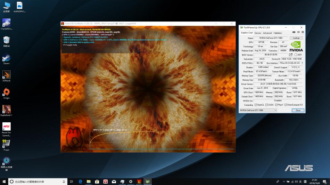Open Steam from the desktop

(x=6, y=59)
